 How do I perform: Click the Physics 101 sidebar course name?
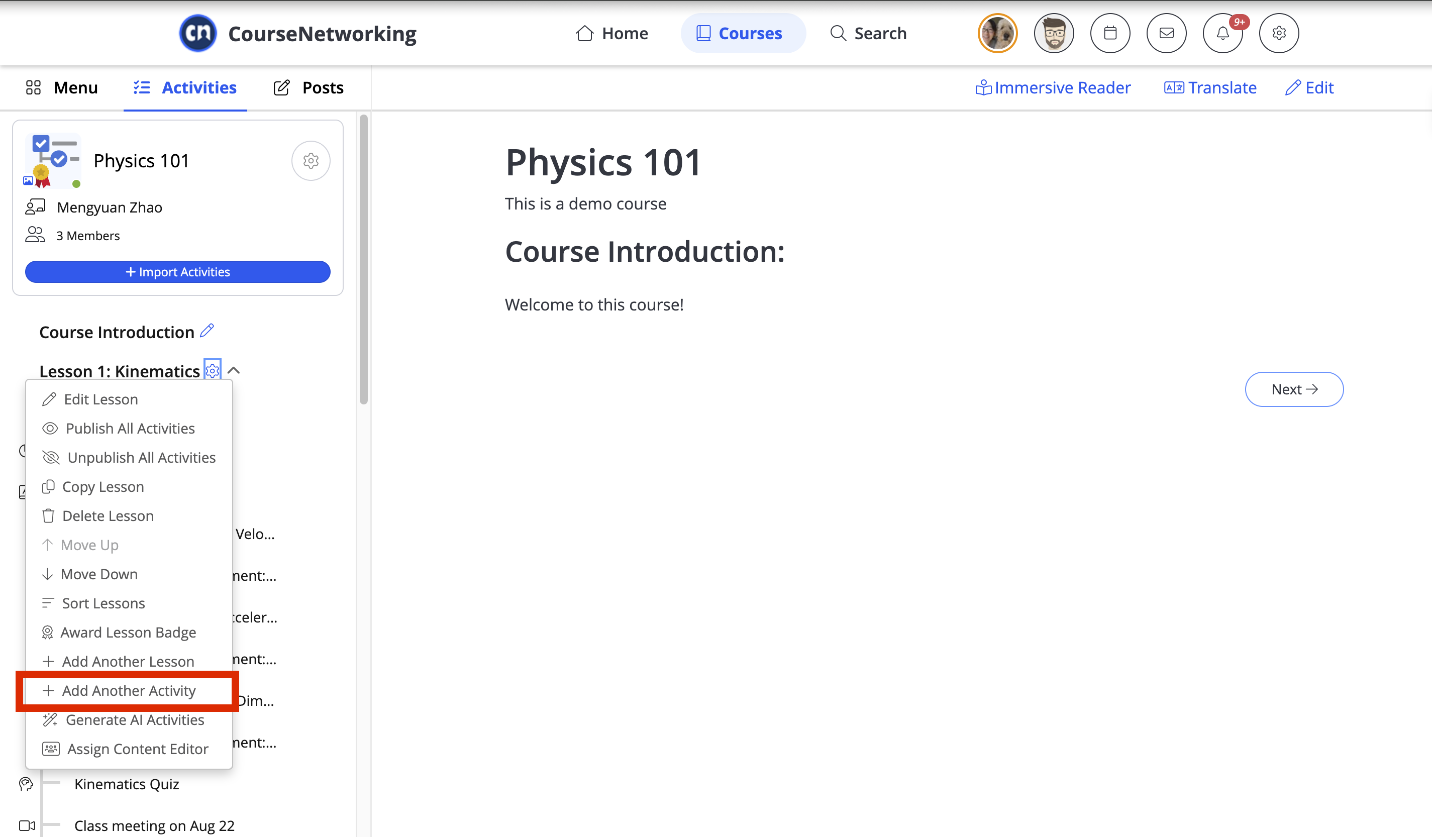point(141,161)
